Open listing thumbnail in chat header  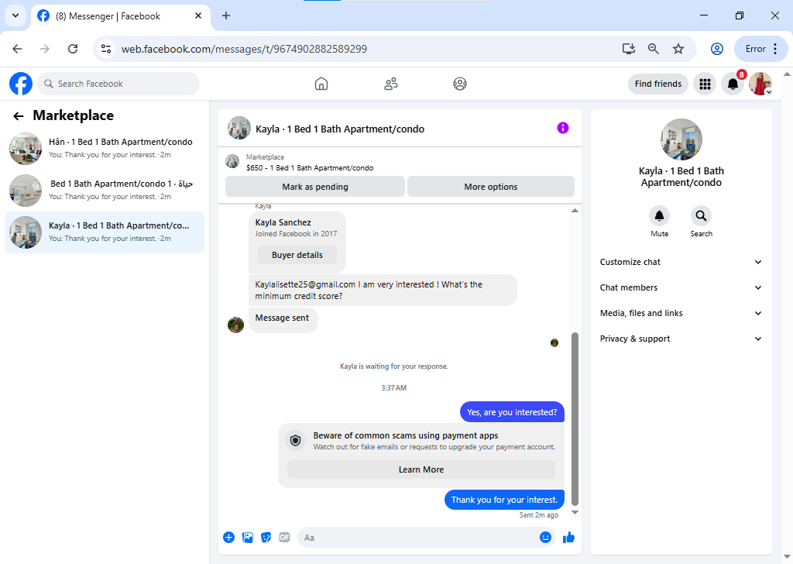click(239, 128)
